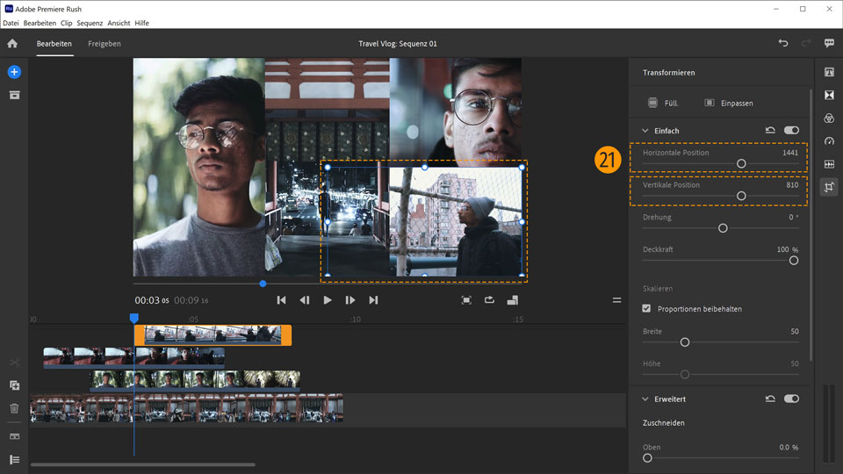Expand timeline track controls

click(x=14, y=459)
